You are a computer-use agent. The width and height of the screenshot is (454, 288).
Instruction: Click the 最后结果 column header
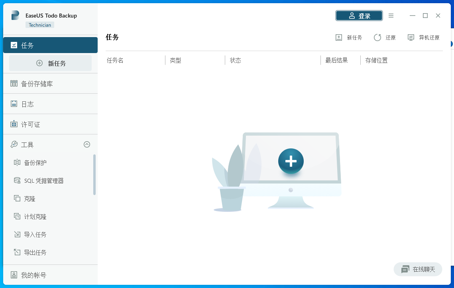point(336,60)
